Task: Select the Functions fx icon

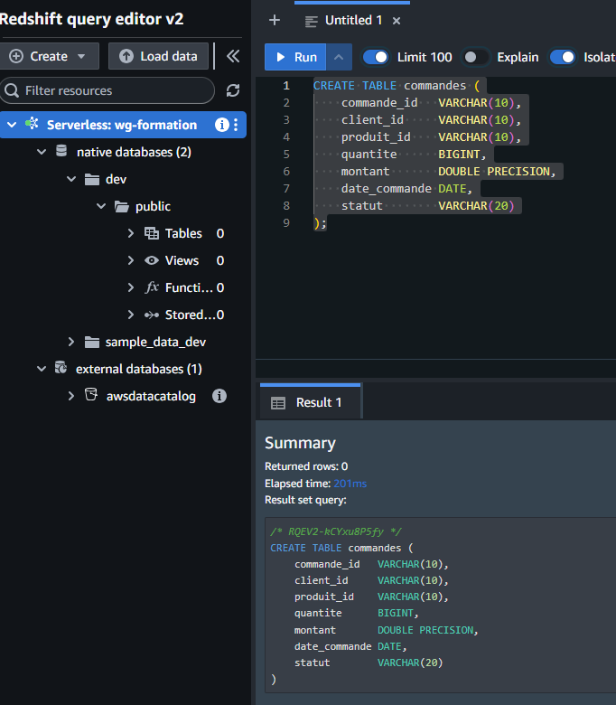Action: tap(152, 287)
